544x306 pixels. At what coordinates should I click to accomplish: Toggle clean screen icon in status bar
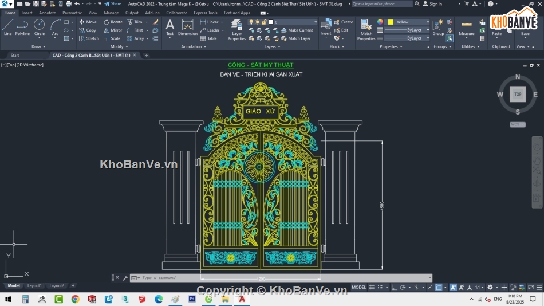[531, 287]
